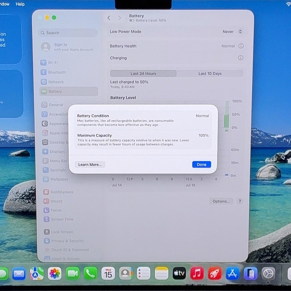Screen dimensions: 291x291
Task: Go back with the left chevron
Action: 109,18
